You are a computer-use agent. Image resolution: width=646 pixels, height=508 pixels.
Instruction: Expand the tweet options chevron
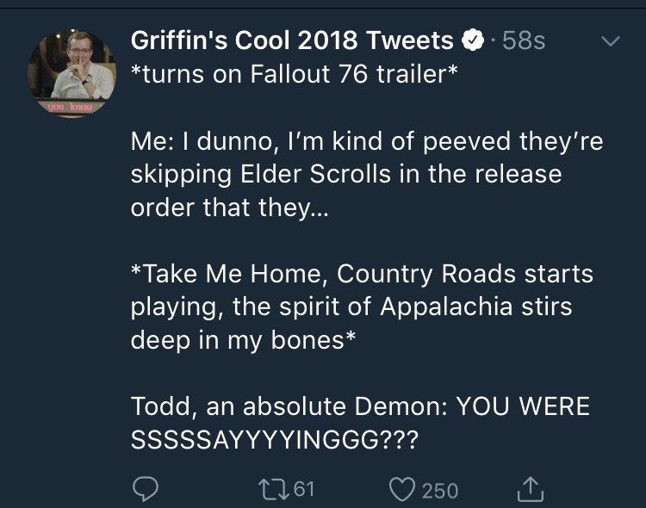pos(610,40)
